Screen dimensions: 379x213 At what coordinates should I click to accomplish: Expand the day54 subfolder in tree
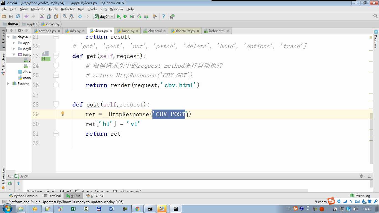point(14,49)
